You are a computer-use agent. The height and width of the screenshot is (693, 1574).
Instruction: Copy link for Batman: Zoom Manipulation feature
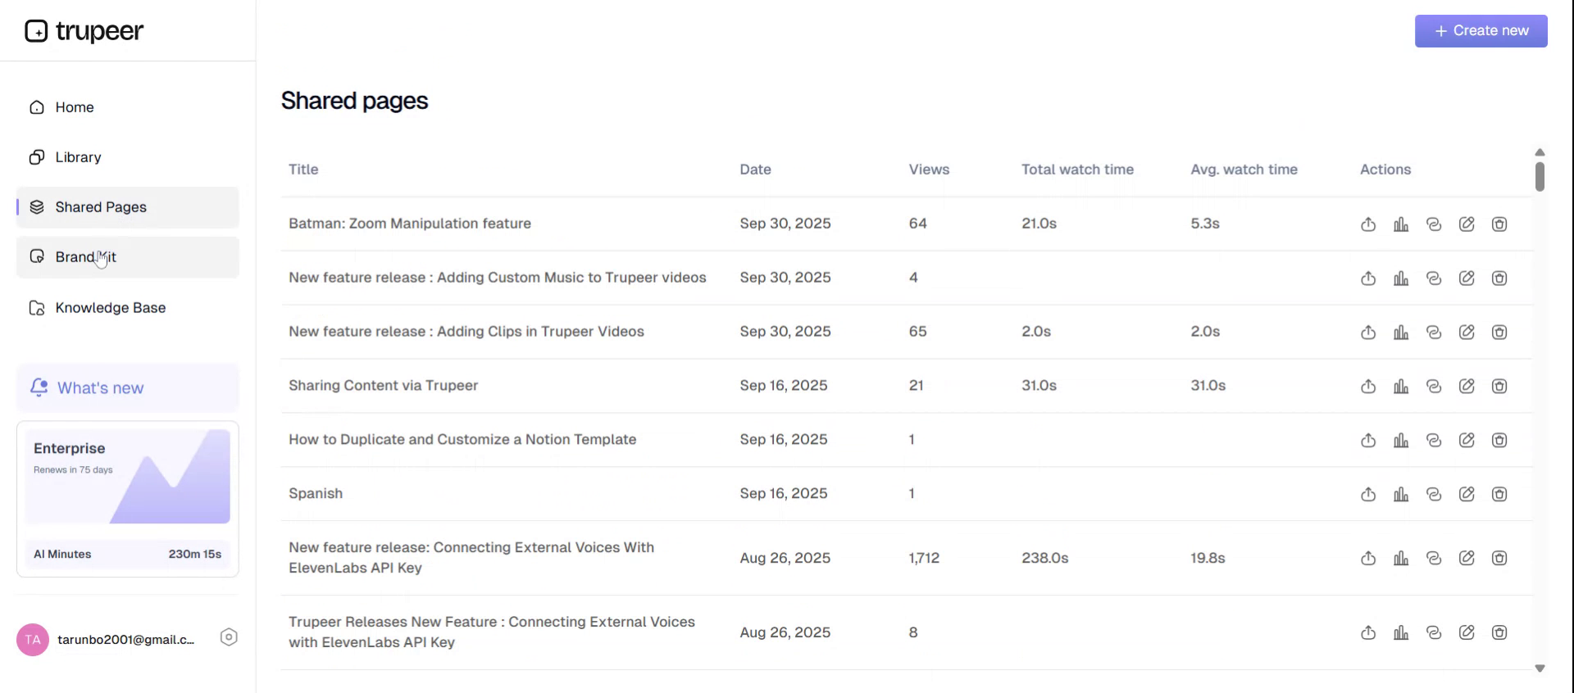pos(1434,224)
